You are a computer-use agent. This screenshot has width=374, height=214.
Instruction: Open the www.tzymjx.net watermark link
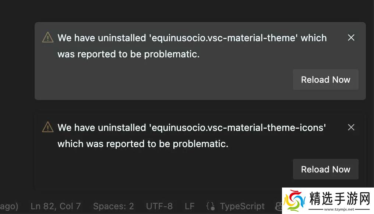tap(339, 210)
